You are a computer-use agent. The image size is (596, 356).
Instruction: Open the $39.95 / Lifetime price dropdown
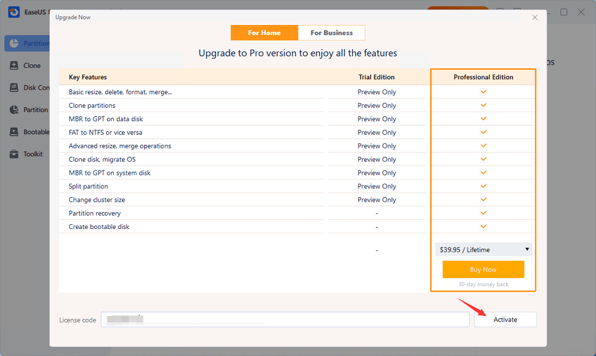tap(483, 249)
